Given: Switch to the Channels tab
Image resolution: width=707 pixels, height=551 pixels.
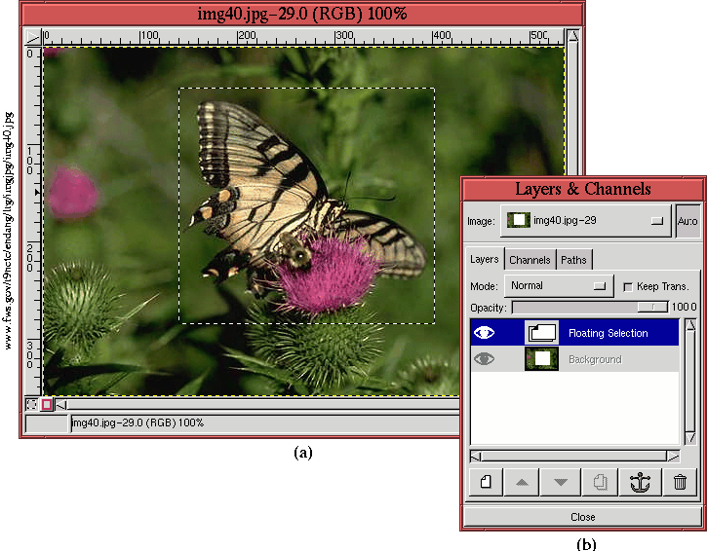Looking at the screenshot, I should (x=530, y=260).
